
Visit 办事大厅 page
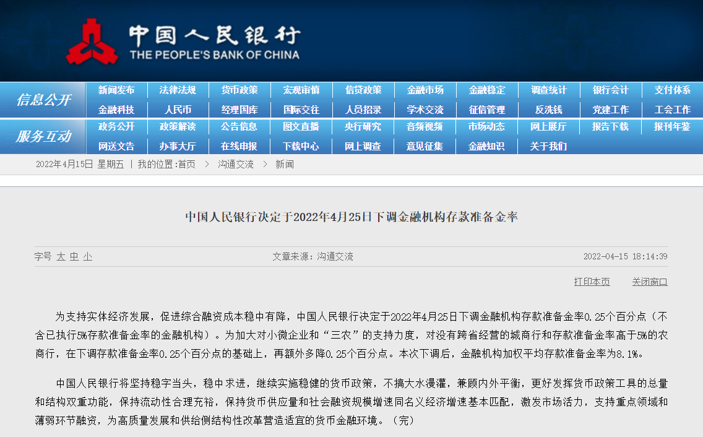pyautogui.click(x=178, y=147)
